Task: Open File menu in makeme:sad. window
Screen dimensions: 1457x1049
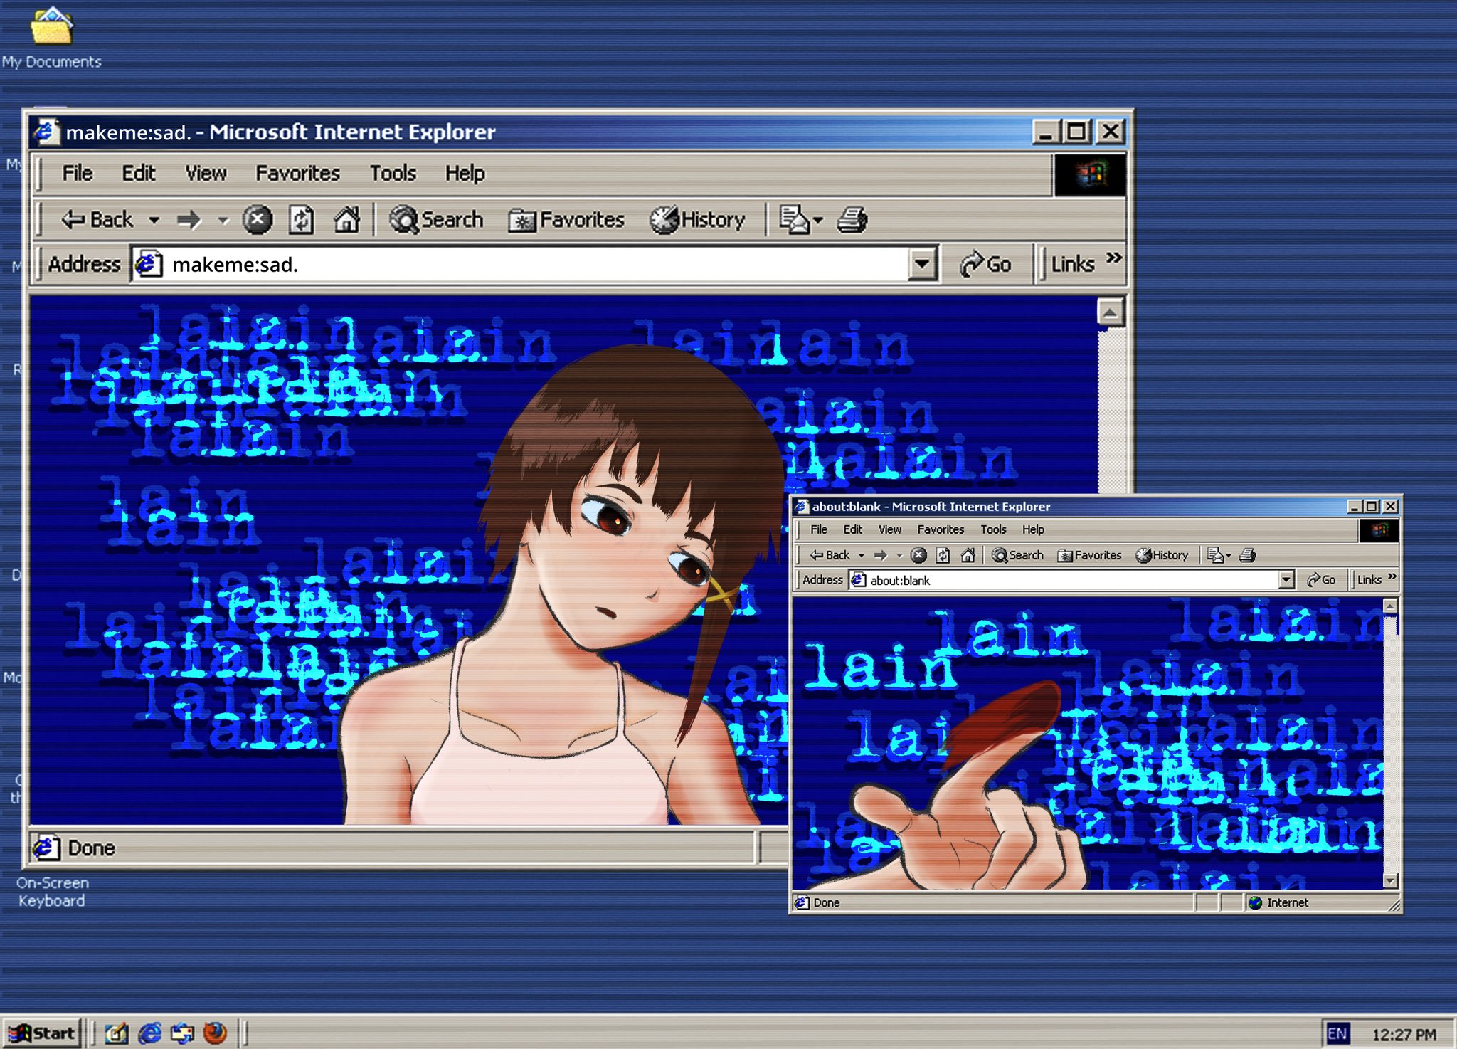Action: 77,173
